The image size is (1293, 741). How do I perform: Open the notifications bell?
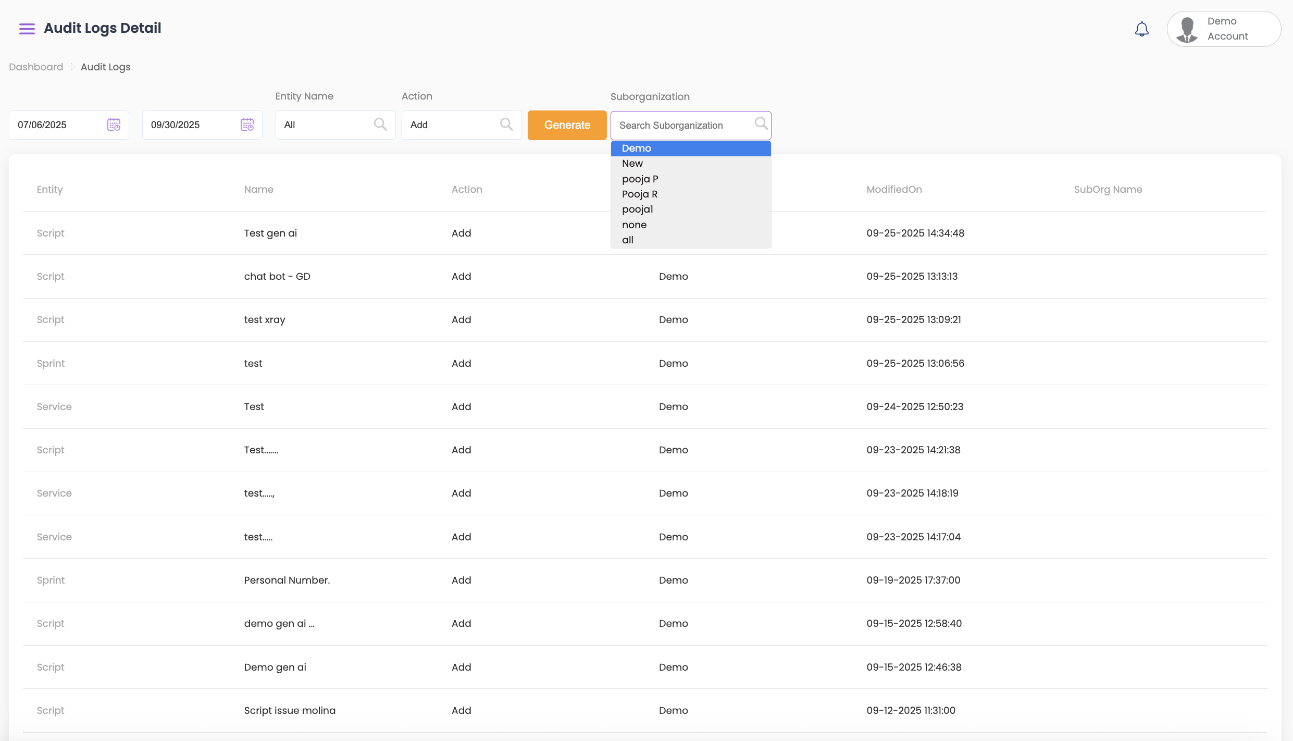(x=1141, y=29)
